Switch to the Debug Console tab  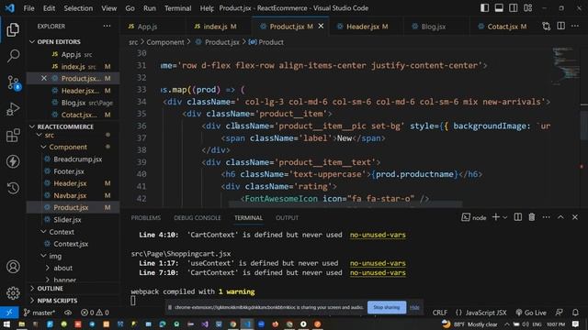pos(198,218)
